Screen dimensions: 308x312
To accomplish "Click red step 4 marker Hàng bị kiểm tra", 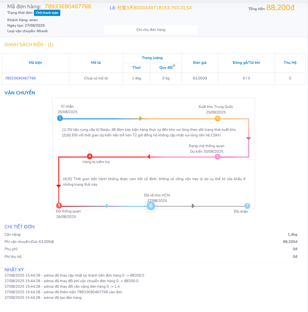I will [89, 157].
